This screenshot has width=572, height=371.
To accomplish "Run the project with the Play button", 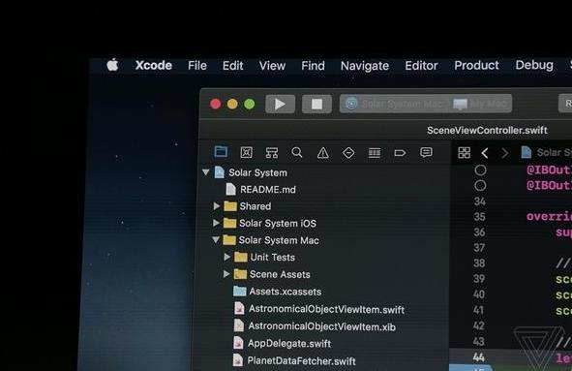I will click(x=280, y=104).
